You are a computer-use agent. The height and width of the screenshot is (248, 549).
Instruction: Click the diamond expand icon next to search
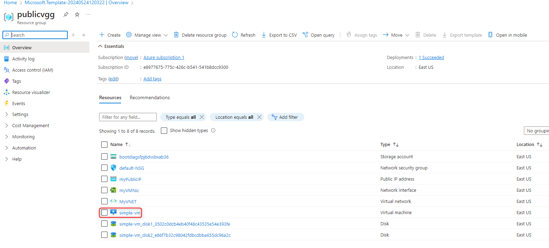point(73,35)
